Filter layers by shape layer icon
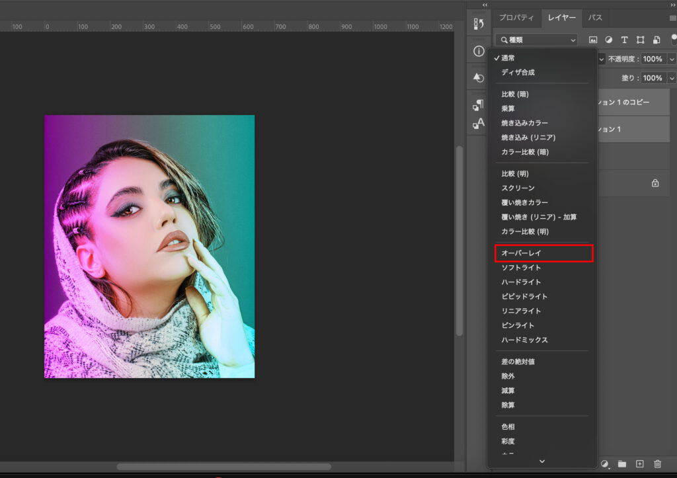Image resolution: width=677 pixels, height=478 pixels. (x=640, y=40)
